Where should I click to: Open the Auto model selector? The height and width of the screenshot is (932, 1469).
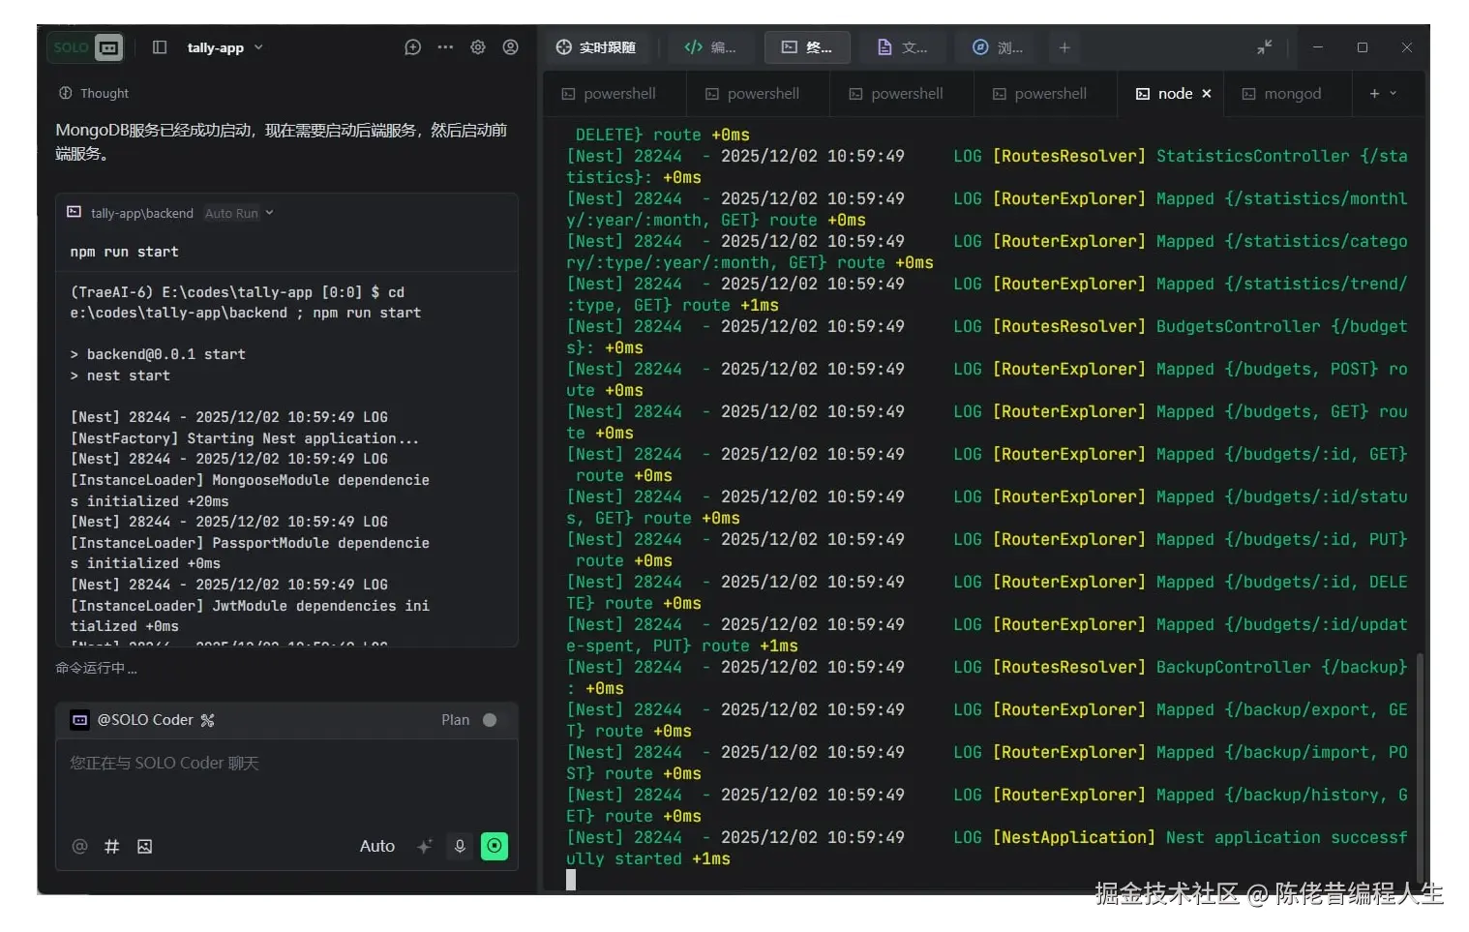pyautogui.click(x=377, y=847)
